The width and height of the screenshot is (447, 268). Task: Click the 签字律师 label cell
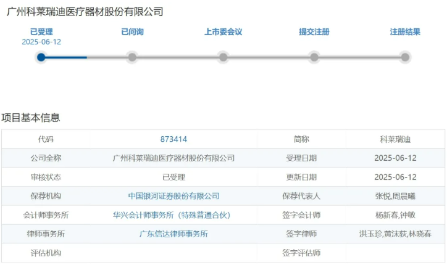pos(301,234)
